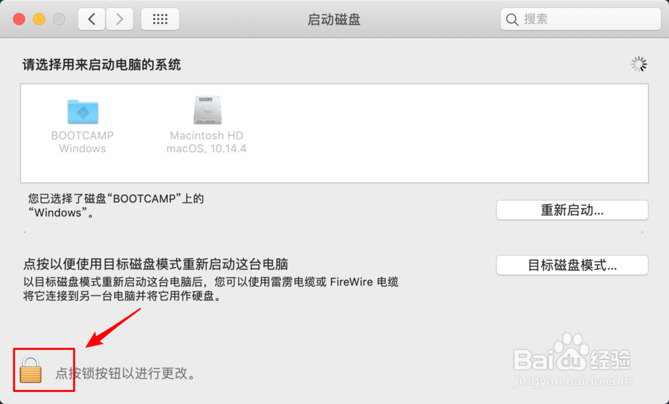
Task: Click the 启动磁盘 window title
Action: [334, 19]
